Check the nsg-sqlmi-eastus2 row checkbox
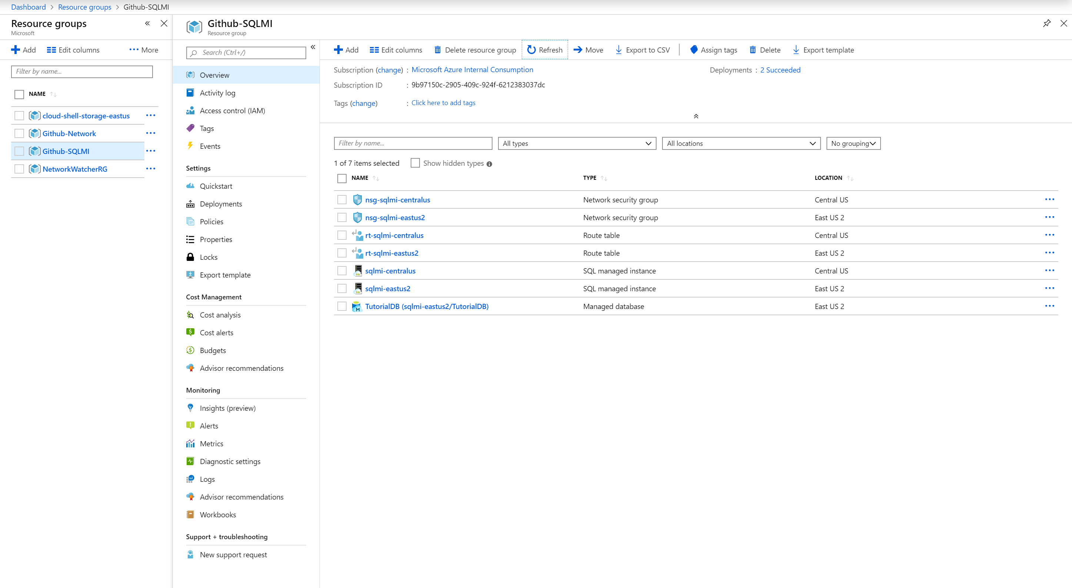The width and height of the screenshot is (1072, 588). [342, 218]
